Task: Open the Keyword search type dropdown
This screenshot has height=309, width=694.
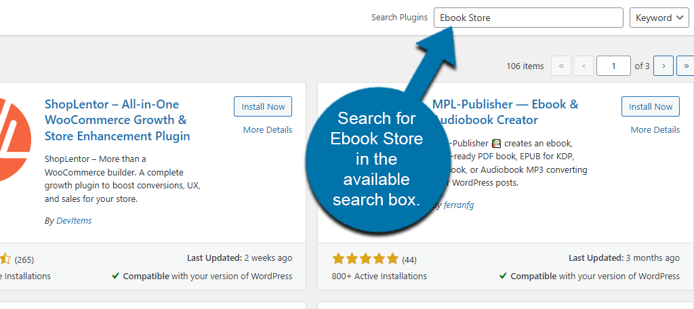Action: pos(659,18)
